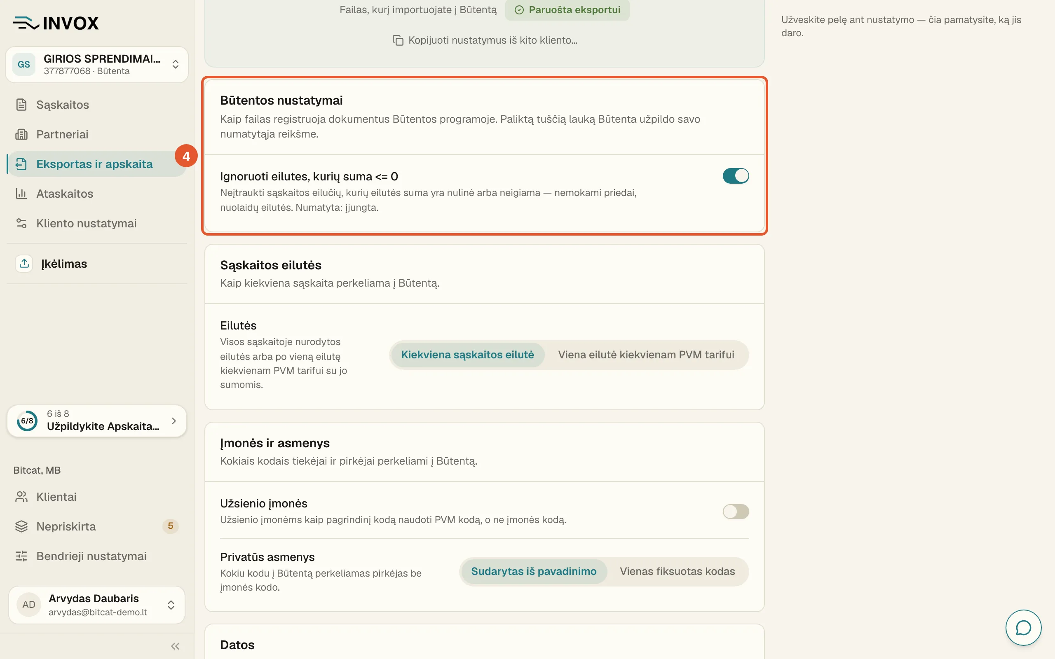1055x659 pixels.
Task: Click the 6/8 progress ring
Action: click(27, 421)
